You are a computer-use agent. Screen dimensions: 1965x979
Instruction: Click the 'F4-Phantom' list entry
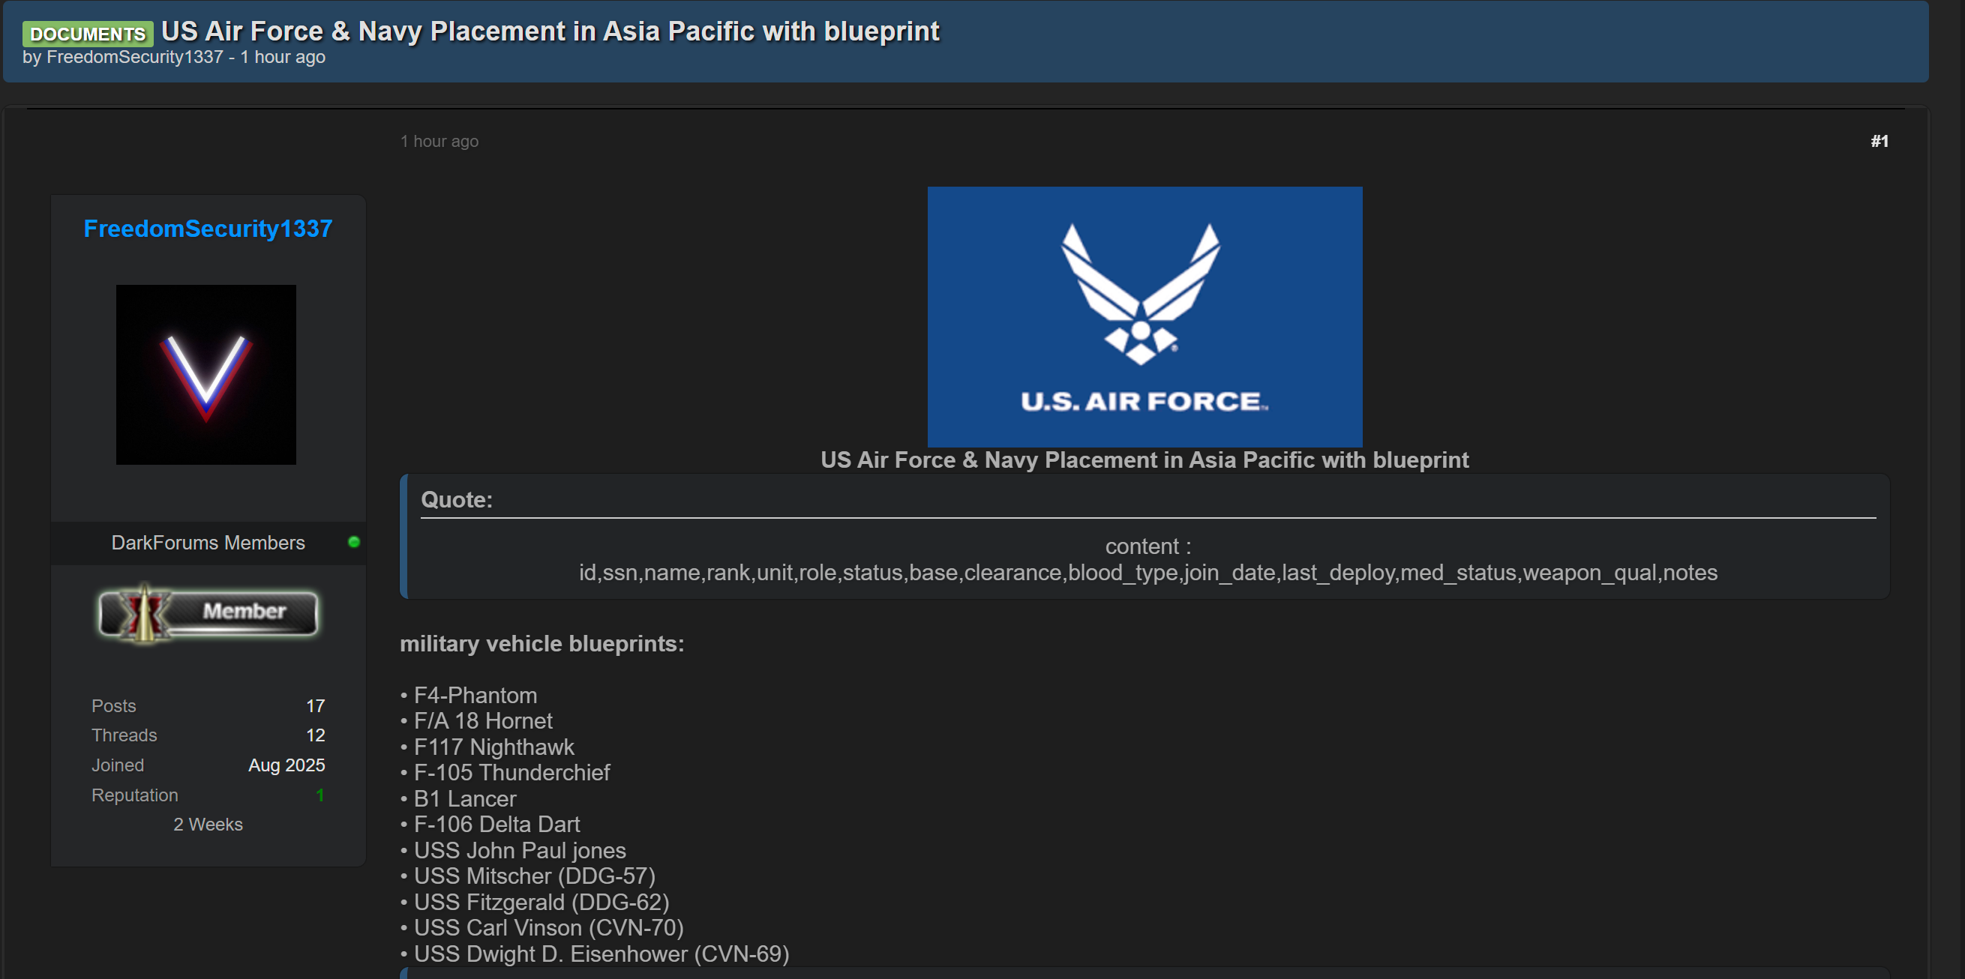(475, 696)
